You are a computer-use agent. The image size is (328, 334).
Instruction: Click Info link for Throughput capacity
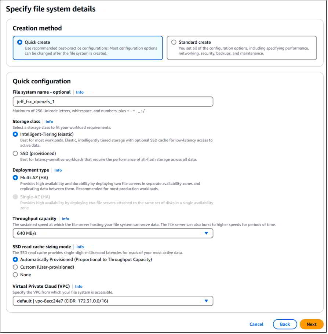pos(65,219)
